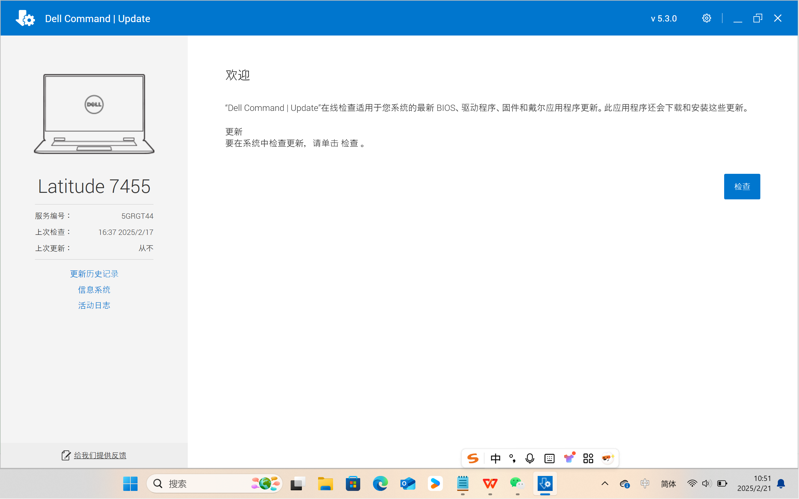The image size is (799, 499).
Task: Open Sogou toolbox grid icon
Action: 588,458
